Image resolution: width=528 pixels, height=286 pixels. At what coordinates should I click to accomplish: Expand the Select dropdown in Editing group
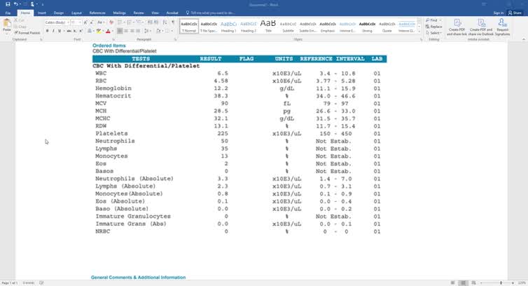[435, 33]
